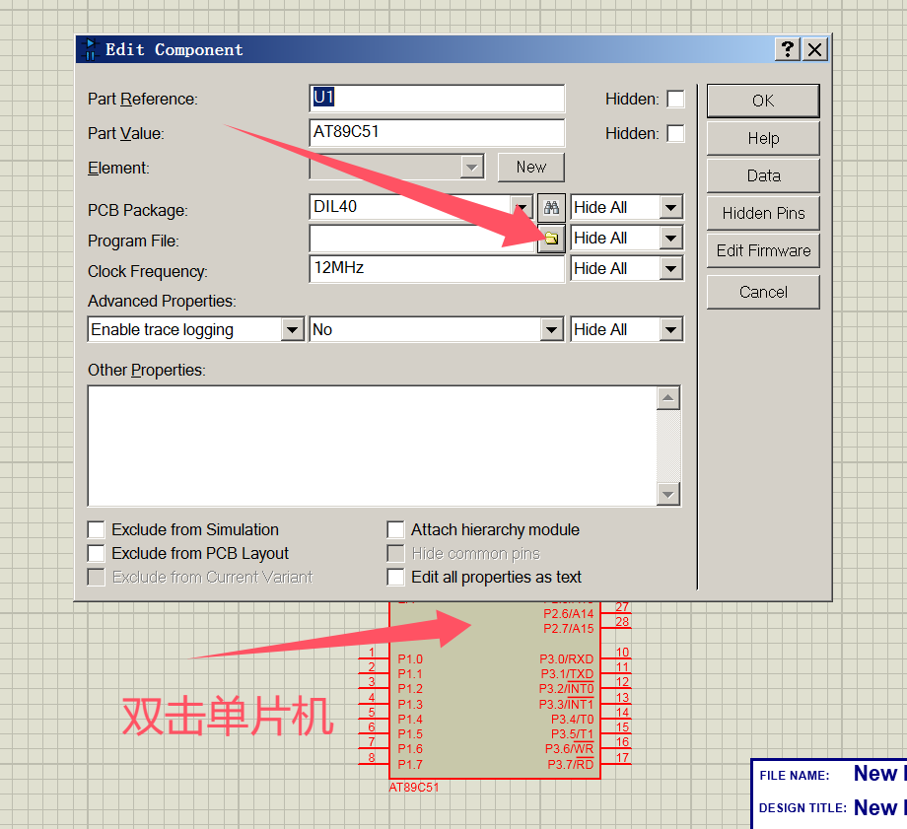Browse for program file using folder icon
Image resolution: width=907 pixels, height=829 pixels.
(551, 239)
